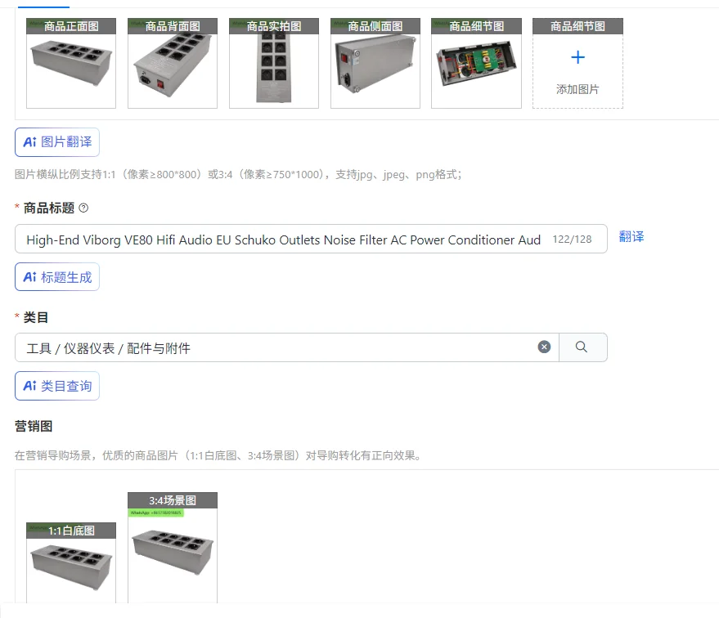Click the 商品标题 field label
This screenshot has height=618, width=719.
[49, 208]
